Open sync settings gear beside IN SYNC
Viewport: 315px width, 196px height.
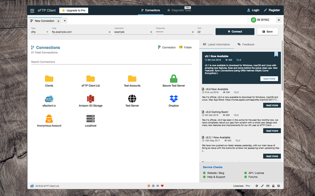(279, 20)
